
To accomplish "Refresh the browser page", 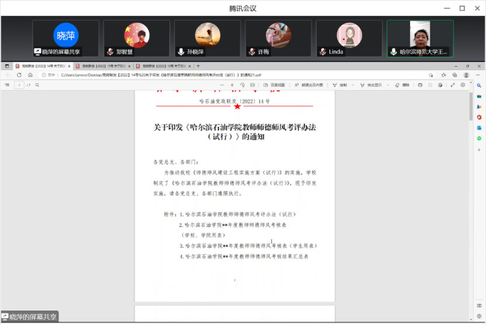I will (x=19, y=75).
